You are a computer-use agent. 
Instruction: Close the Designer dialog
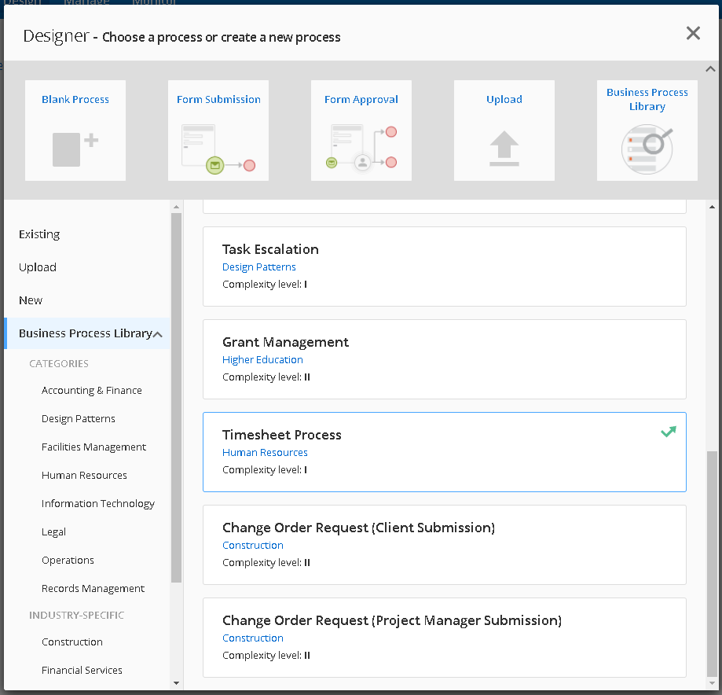coord(692,33)
